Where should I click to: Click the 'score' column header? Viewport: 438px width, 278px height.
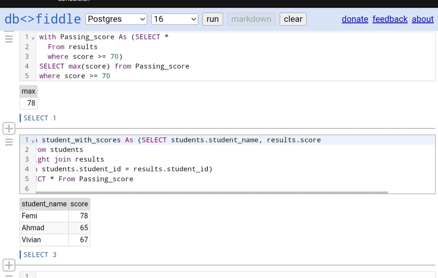pyautogui.click(x=79, y=204)
